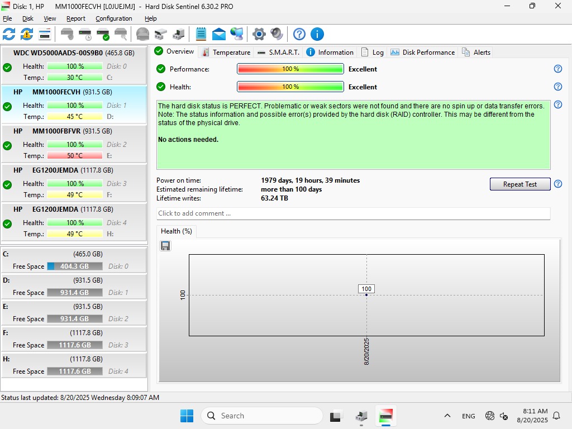This screenshot has width=572, height=429.
Task: Click help icon next to Performance bar
Action: tap(557, 69)
